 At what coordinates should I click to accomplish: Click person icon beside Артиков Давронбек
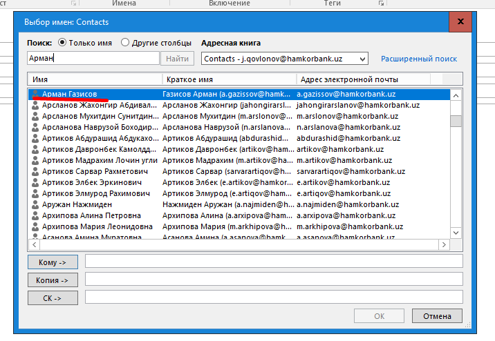tap(35, 149)
